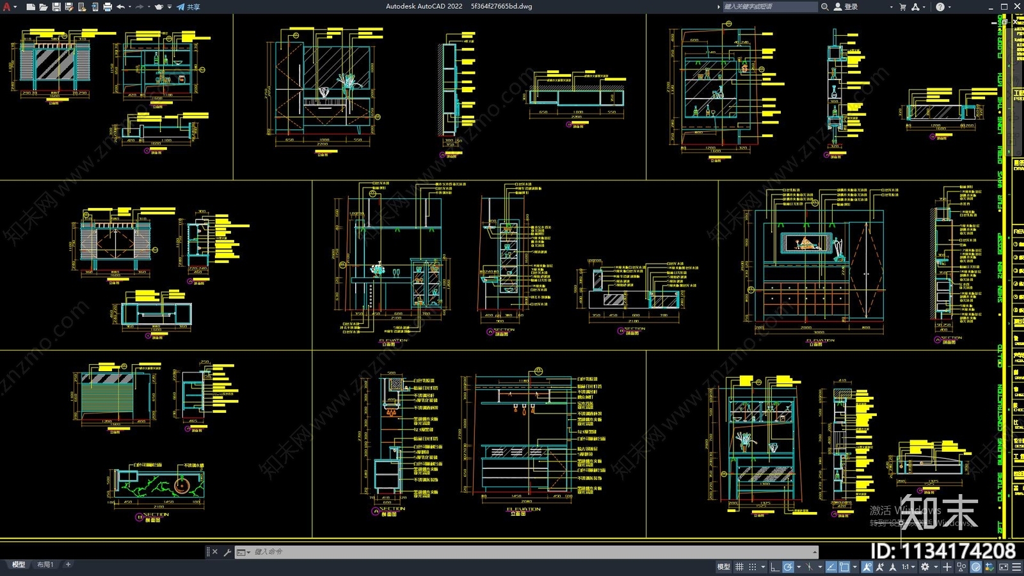The height and width of the screenshot is (576, 1024).
Task: Close the command line with X icon
Action: pyautogui.click(x=215, y=552)
